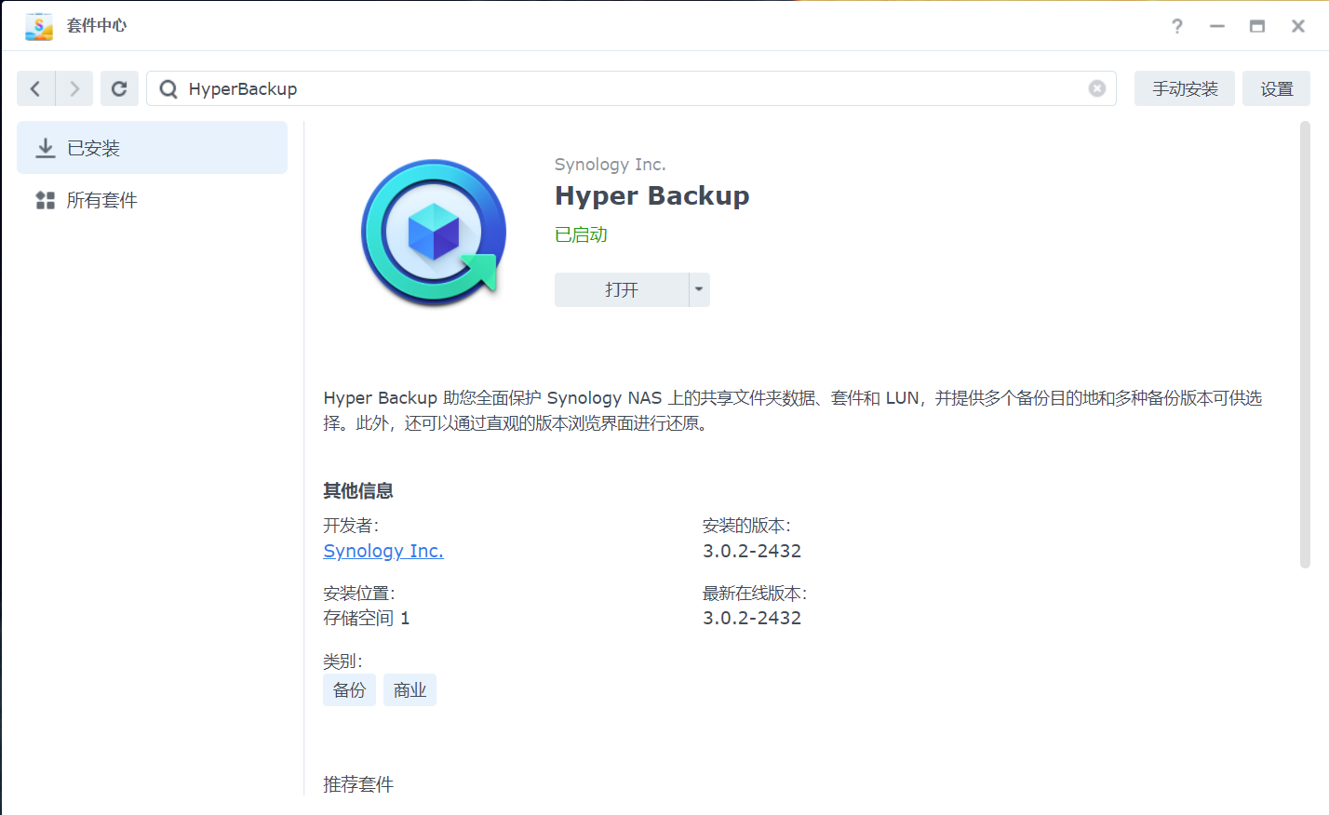The height and width of the screenshot is (815, 1329).
Task: Select the 已安装 installed packages tab
Action: tap(152, 148)
